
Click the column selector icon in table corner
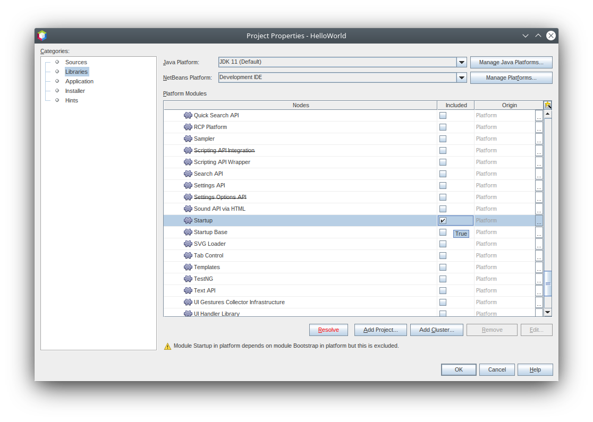(547, 105)
